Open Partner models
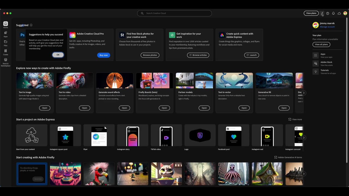 point(204,108)
